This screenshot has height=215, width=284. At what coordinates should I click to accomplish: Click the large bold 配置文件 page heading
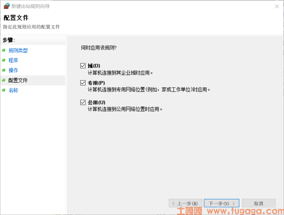[16, 18]
